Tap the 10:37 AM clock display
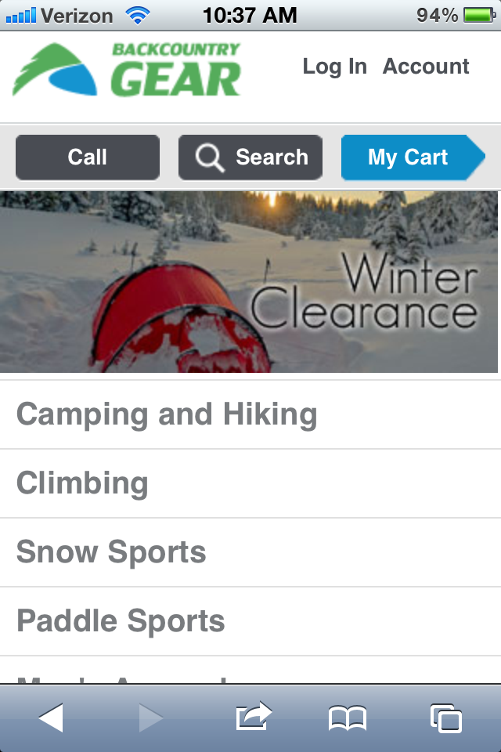501x752 pixels. pyautogui.click(x=250, y=13)
